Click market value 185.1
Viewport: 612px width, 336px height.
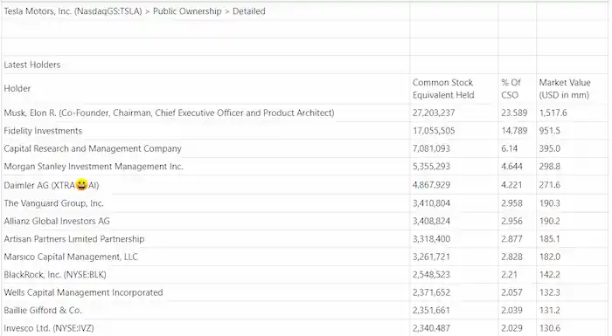pos(550,239)
